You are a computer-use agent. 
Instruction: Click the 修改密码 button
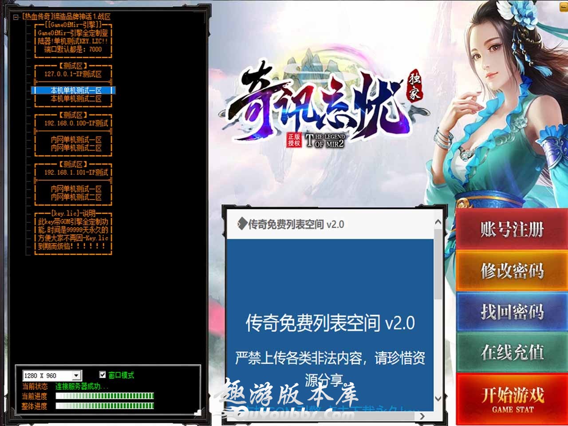(512, 270)
